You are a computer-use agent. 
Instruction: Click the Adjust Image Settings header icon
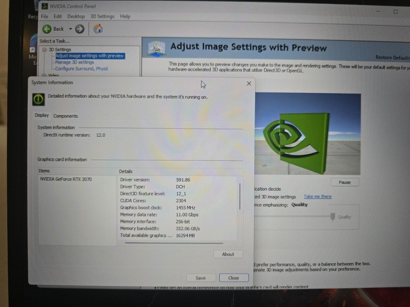pyautogui.click(x=156, y=48)
